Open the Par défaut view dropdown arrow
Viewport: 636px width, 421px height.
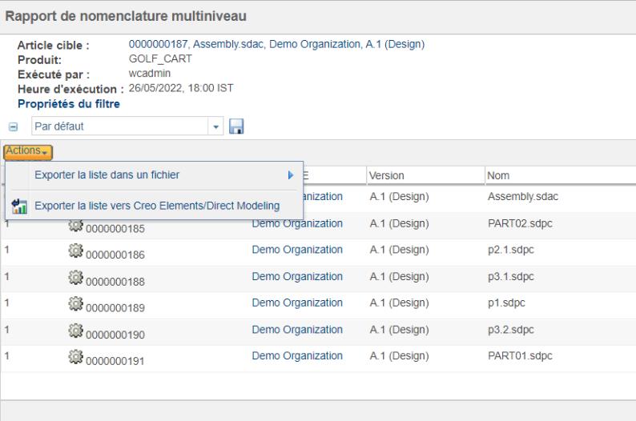[x=215, y=126]
